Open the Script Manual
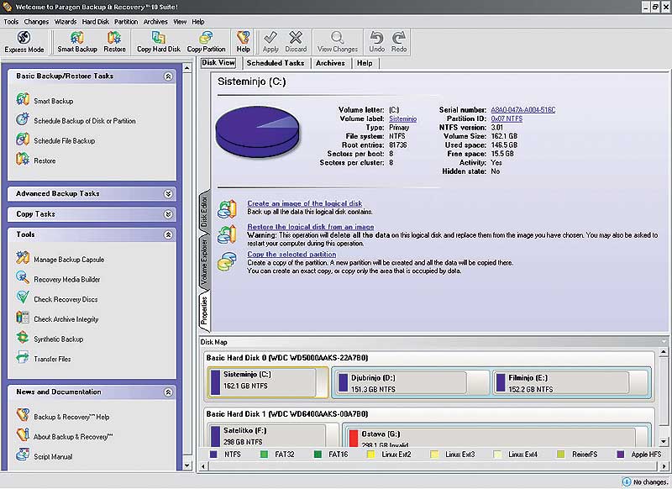 click(x=53, y=457)
